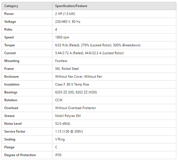
Task: Click the Voltage row label
Action: pos(10,22)
